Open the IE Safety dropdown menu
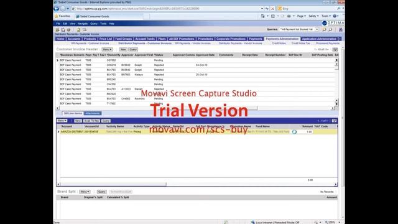Screen dimensions: 398x224 (313, 16)
